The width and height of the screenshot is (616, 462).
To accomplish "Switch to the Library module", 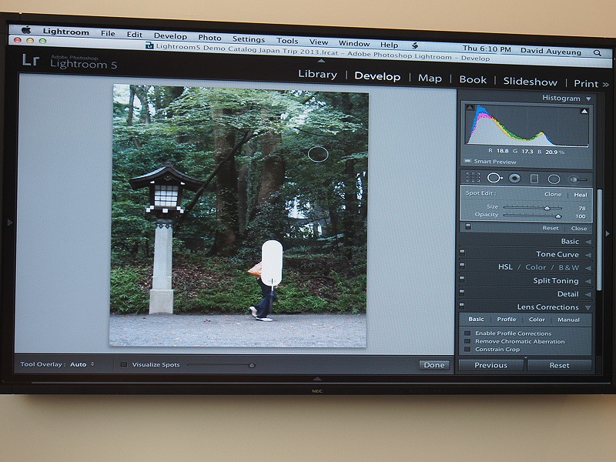I will pyautogui.click(x=317, y=74).
